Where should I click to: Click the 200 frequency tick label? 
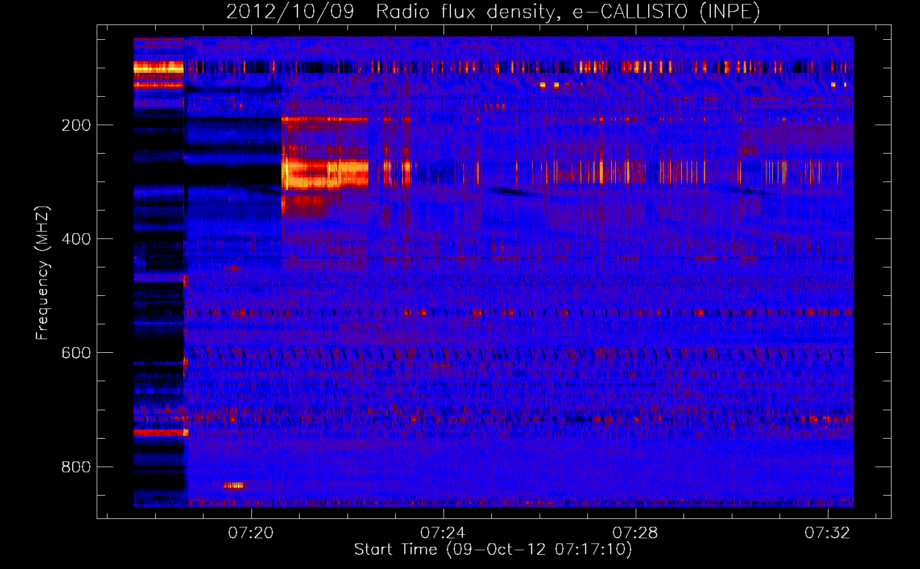click(76, 125)
